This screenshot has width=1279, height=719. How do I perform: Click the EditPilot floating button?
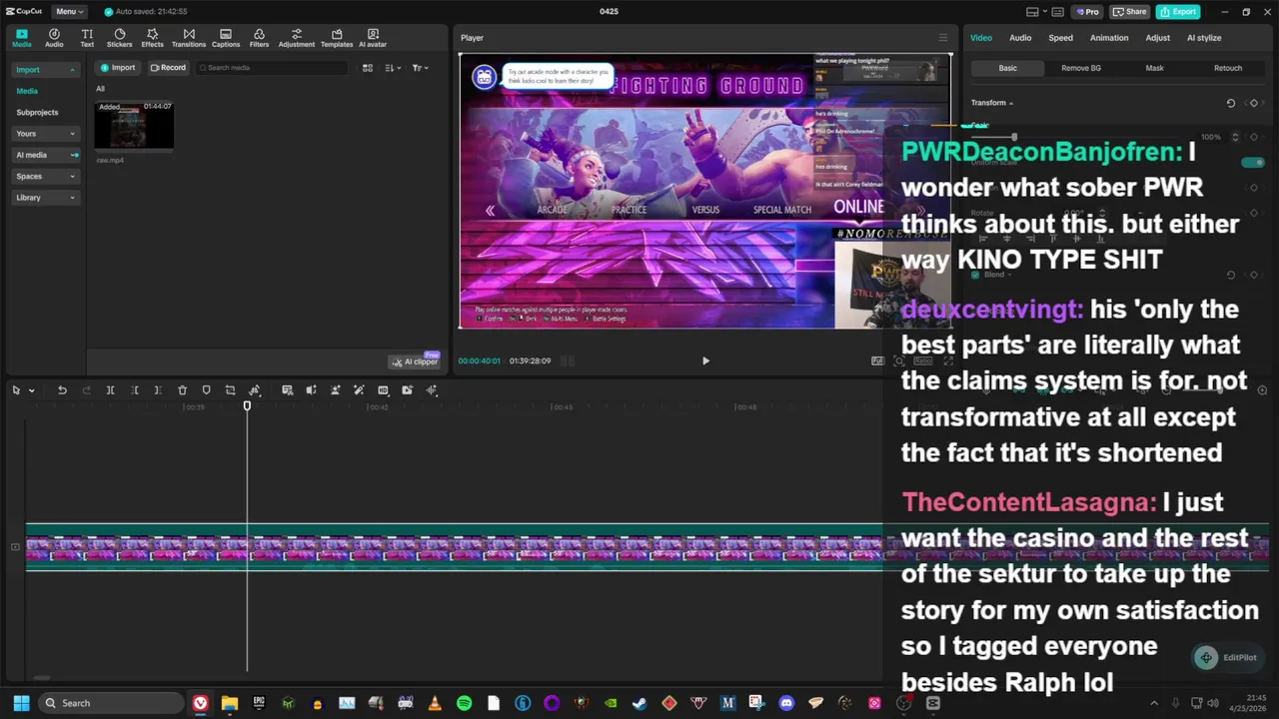coord(1228,657)
